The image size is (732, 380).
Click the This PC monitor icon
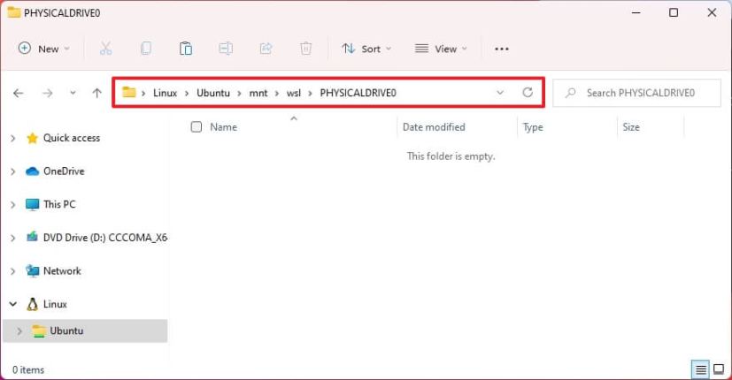pyautogui.click(x=32, y=205)
